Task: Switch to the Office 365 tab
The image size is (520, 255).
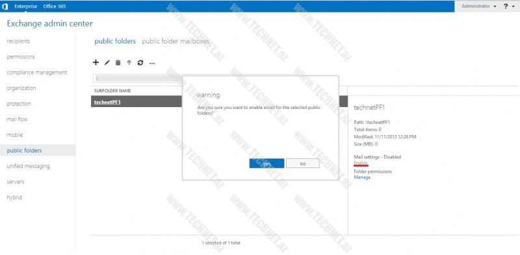Action: 55,6
